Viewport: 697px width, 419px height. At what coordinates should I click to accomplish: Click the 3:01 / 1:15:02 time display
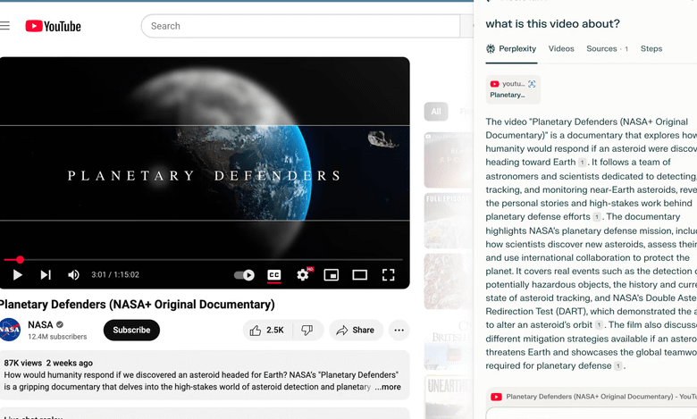[115, 275]
